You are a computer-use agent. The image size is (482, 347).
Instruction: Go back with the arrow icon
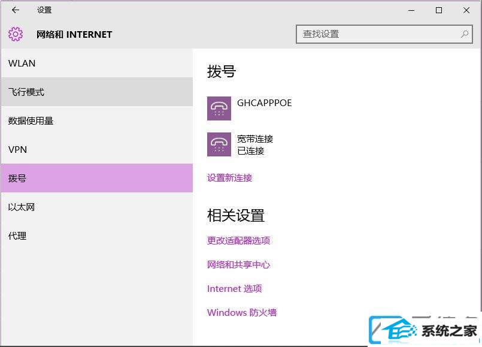(x=16, y=10)
